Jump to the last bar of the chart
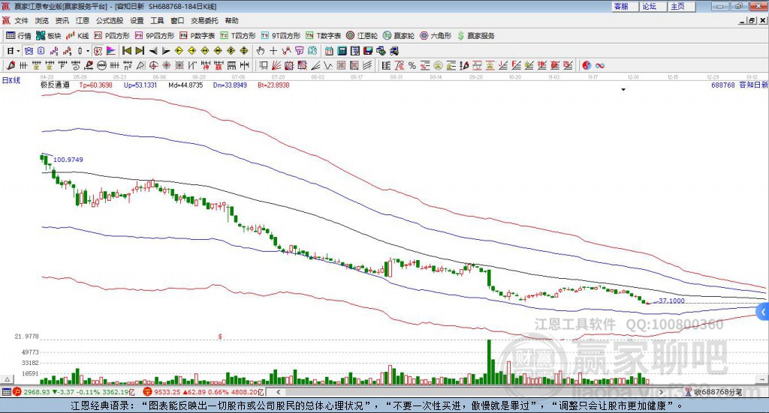This screenshot has height=413, width=769. click(x=140, y=51)
